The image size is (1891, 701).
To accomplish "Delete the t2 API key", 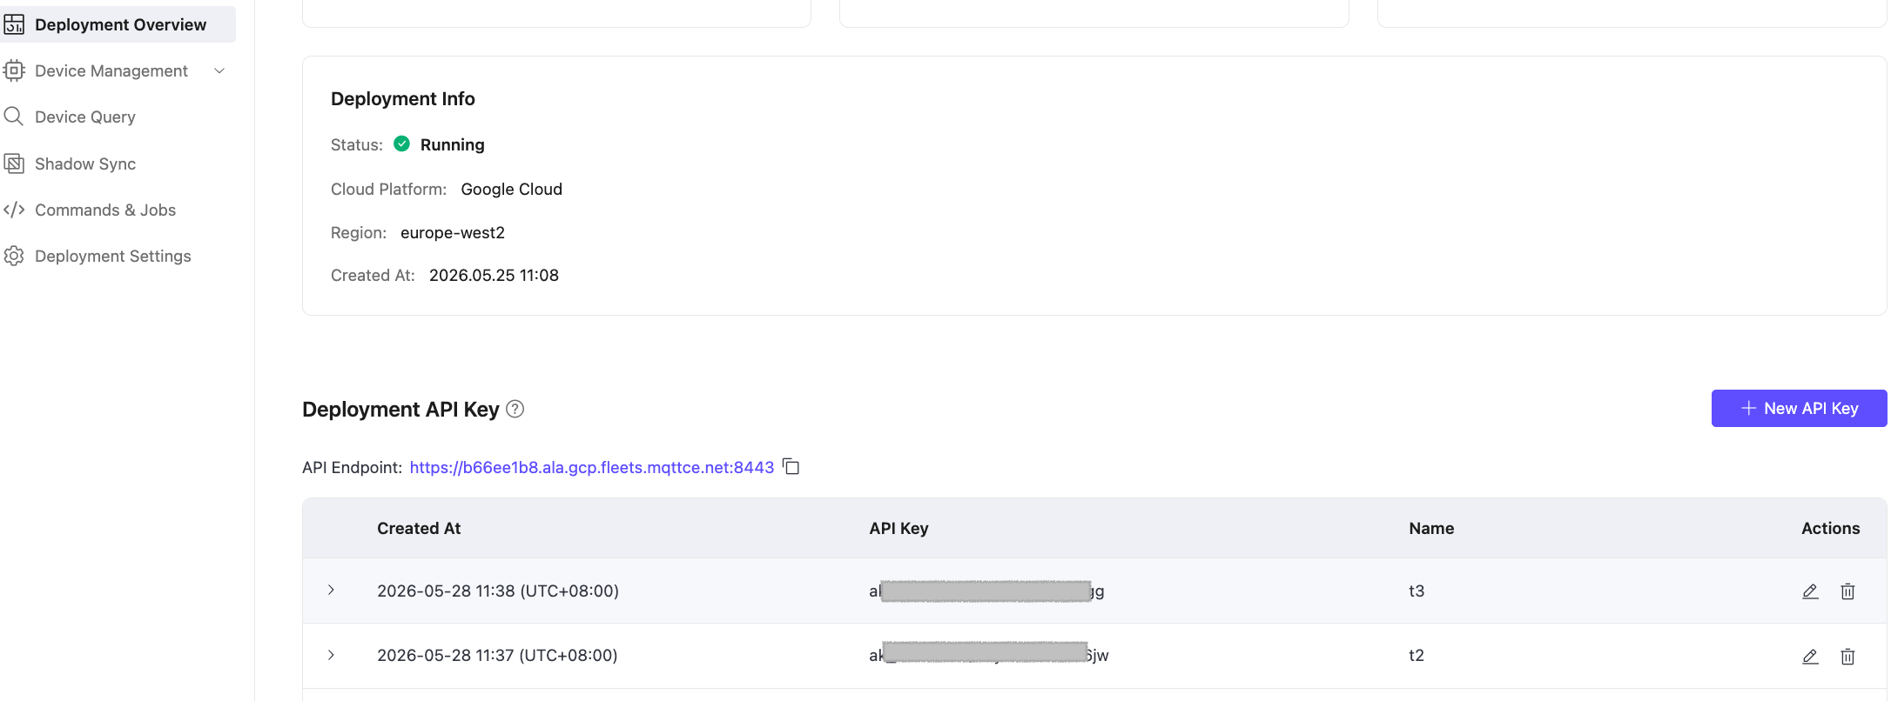I will coord(1847,657).
